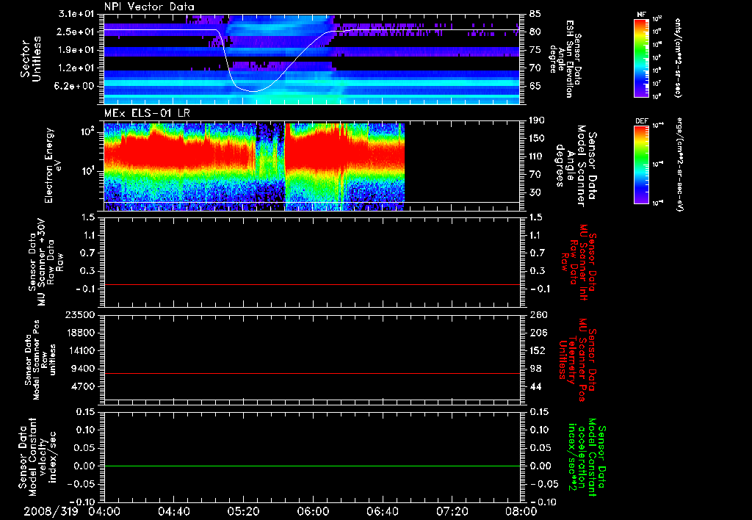Image resolution: width=752 pixels, height=520 pixels.
Task: Click the NF color scale bar
Action: 641,58
